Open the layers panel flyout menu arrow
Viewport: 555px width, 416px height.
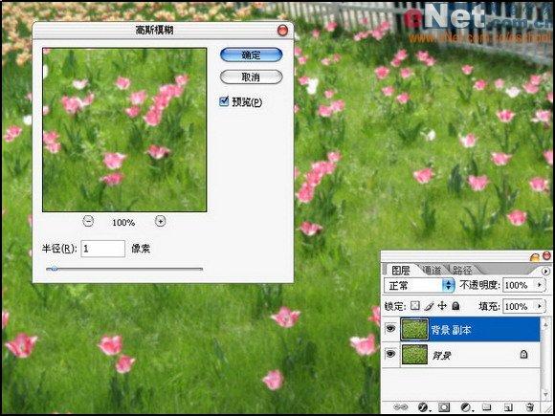[x=545, y=271]
